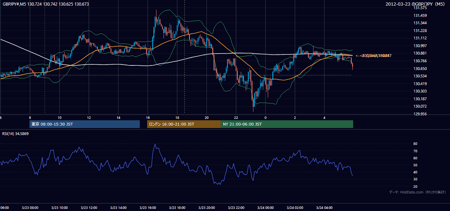Click price axis label 129.956
Viewport: 450px width, 211px height.
point(420,114)
